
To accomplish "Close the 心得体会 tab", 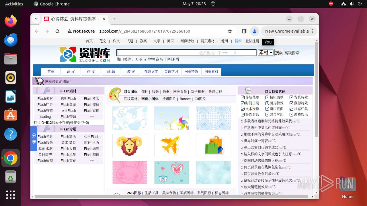I will pos(104,19).
